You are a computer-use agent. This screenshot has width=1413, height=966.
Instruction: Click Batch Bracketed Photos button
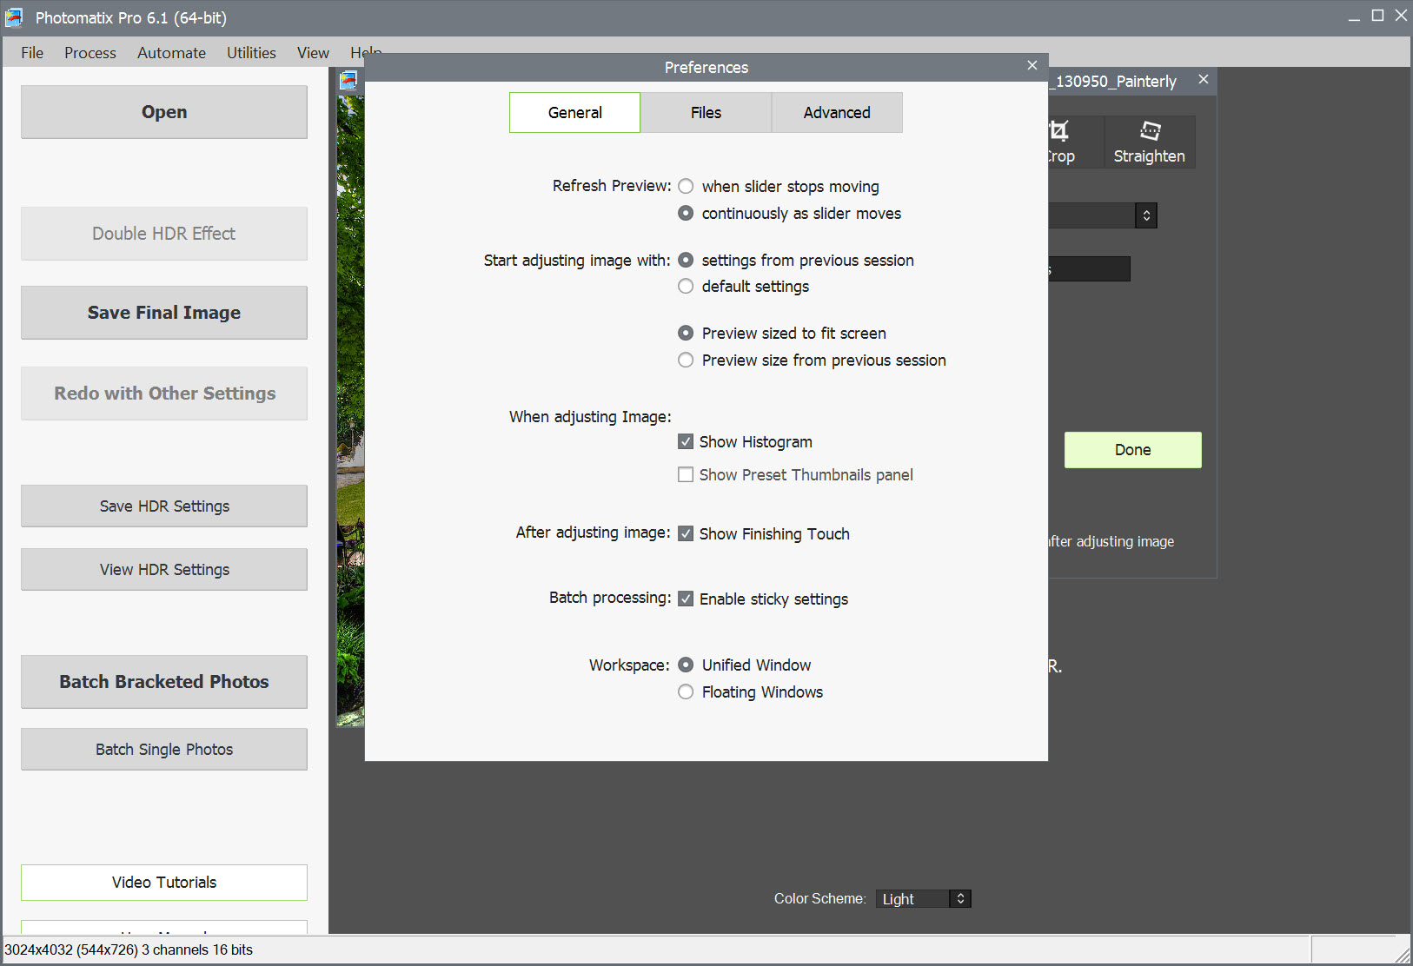click(x=164, y=682)
